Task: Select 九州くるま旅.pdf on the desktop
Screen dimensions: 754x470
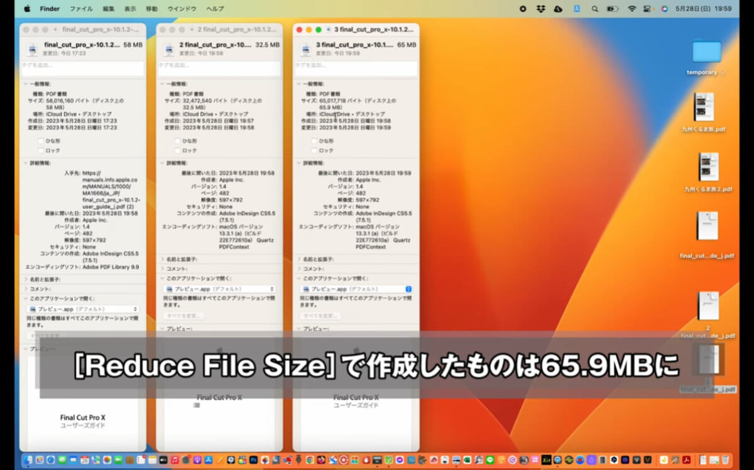Action: pyautogui.click(x=703, y=107)
